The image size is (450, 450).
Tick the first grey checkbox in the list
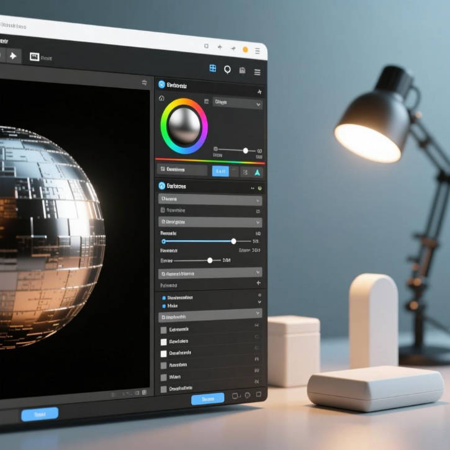164,330
